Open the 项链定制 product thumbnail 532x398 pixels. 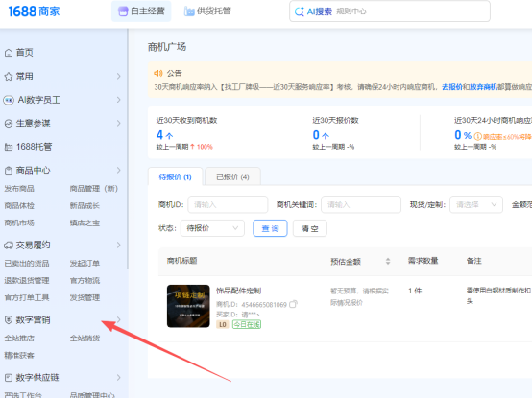tap(188, 306)
